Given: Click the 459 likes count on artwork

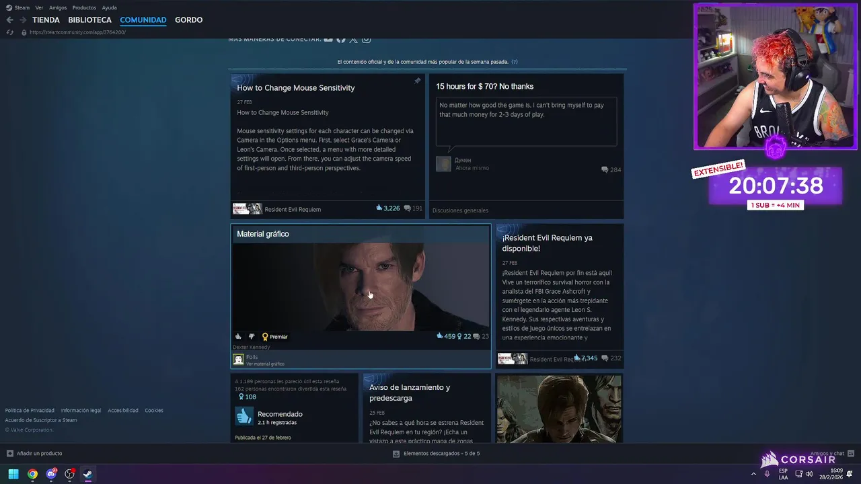Looking at the screenshot, I should point(446,336).
